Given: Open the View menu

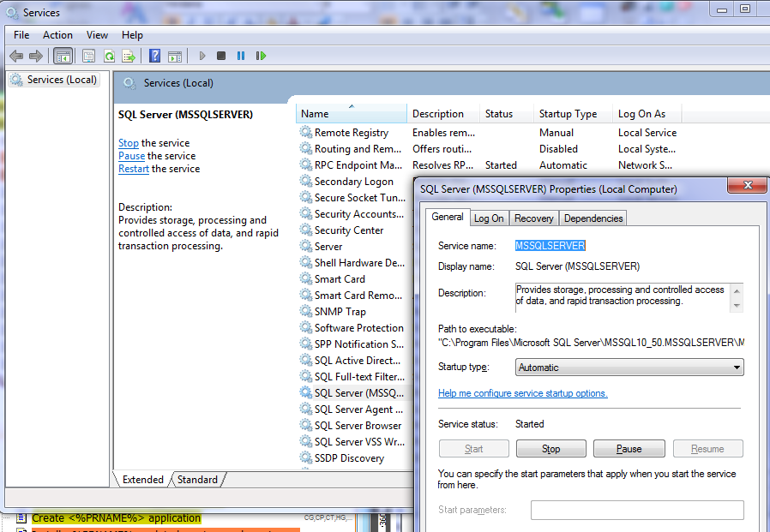Looking at the screenshot, I should (x=97, y=35).
